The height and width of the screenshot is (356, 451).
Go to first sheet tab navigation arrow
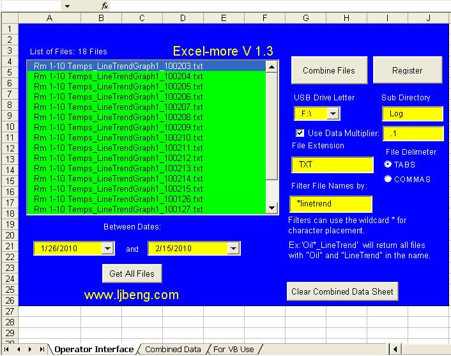6,350
